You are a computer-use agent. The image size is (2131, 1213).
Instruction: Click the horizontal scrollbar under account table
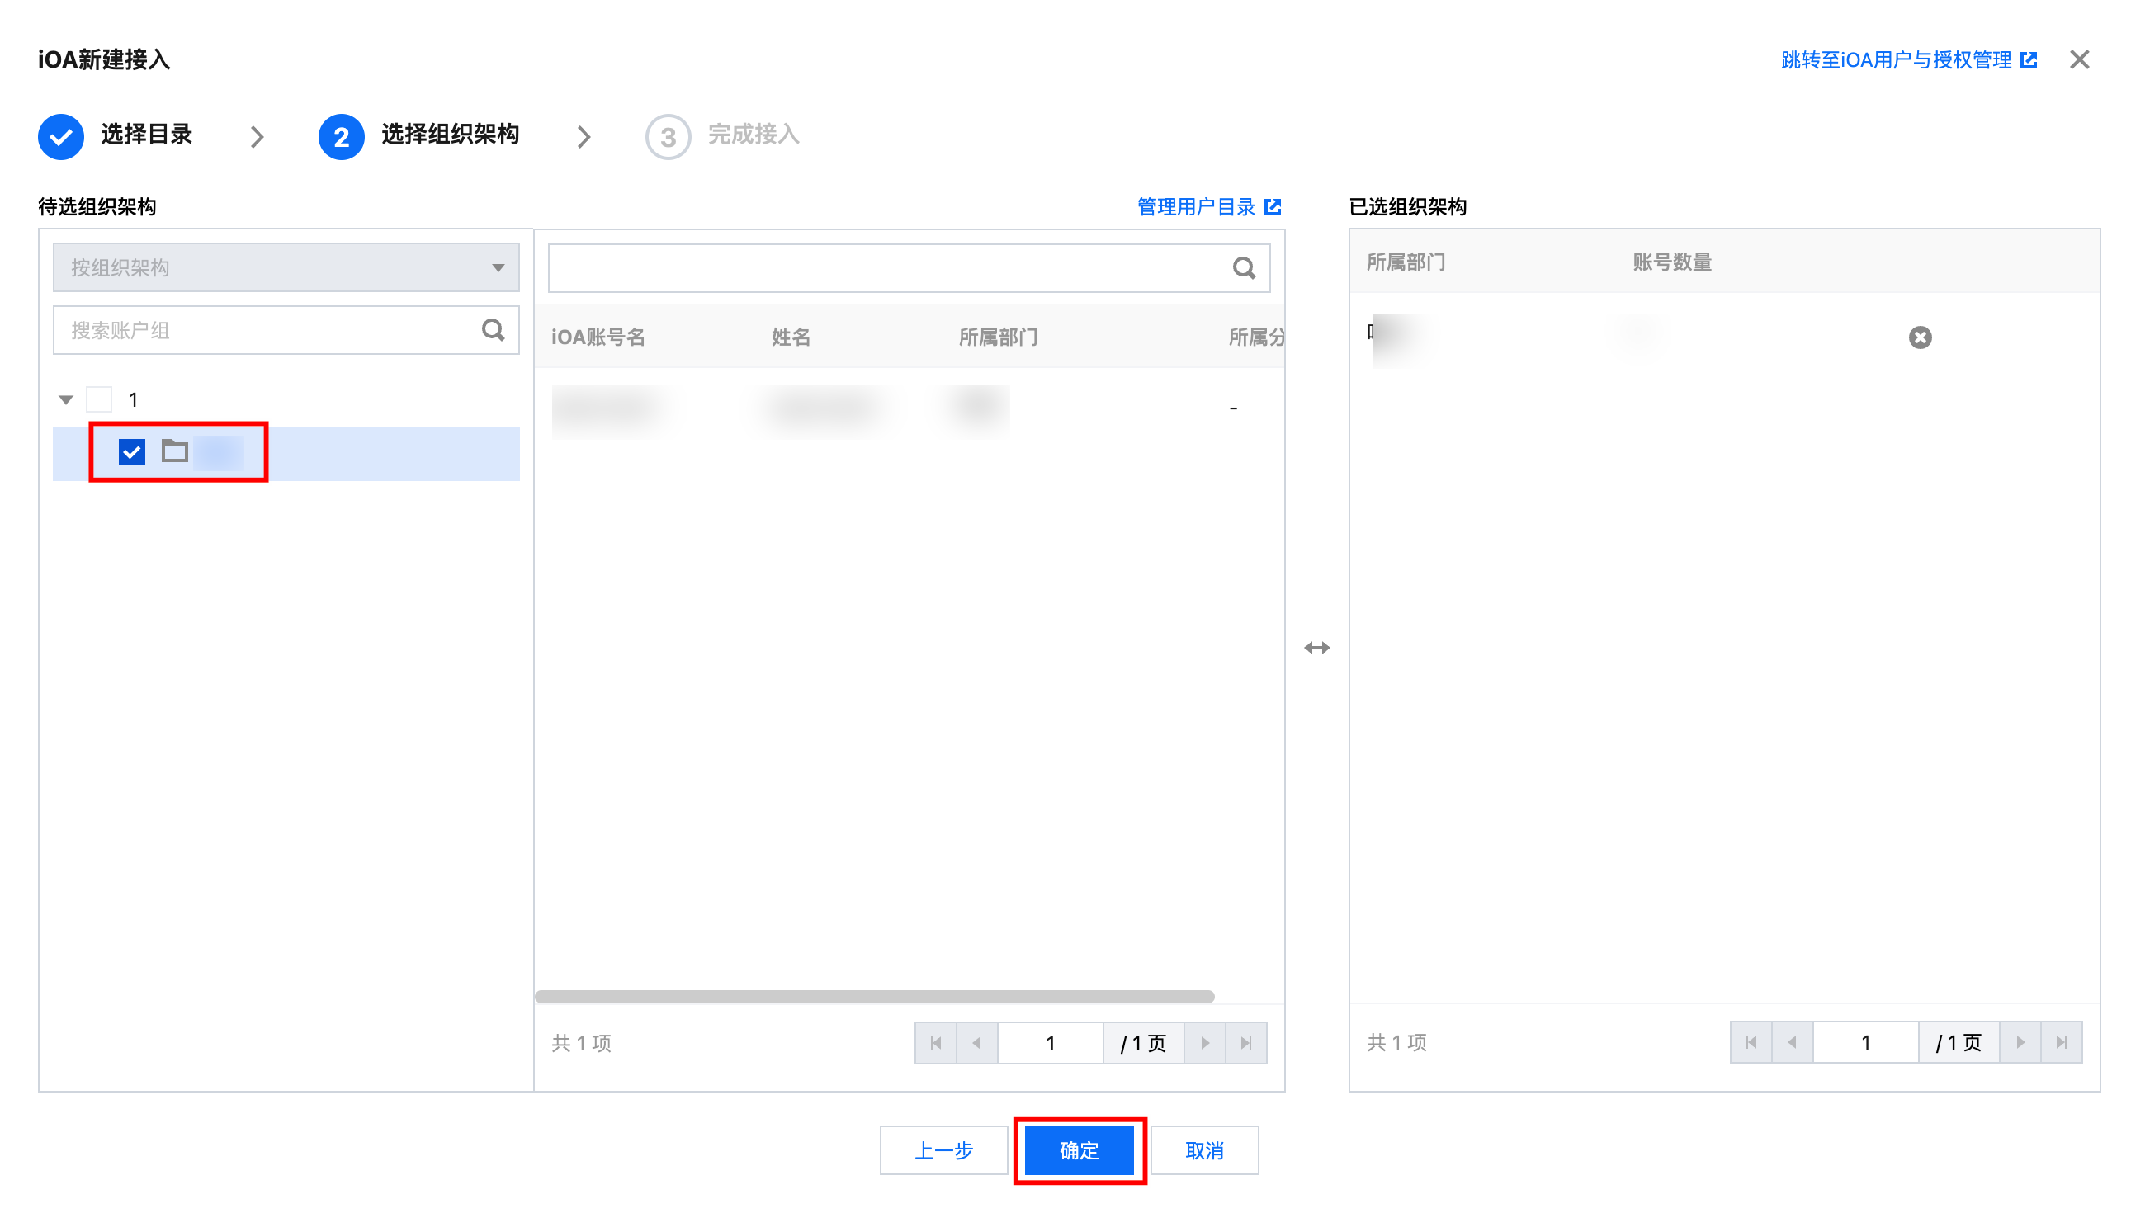875,997
